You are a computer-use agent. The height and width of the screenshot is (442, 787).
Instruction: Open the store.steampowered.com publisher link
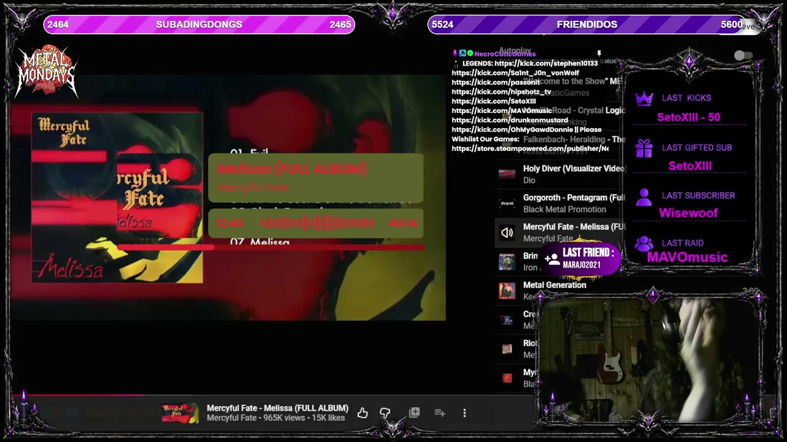pos(530,149)
